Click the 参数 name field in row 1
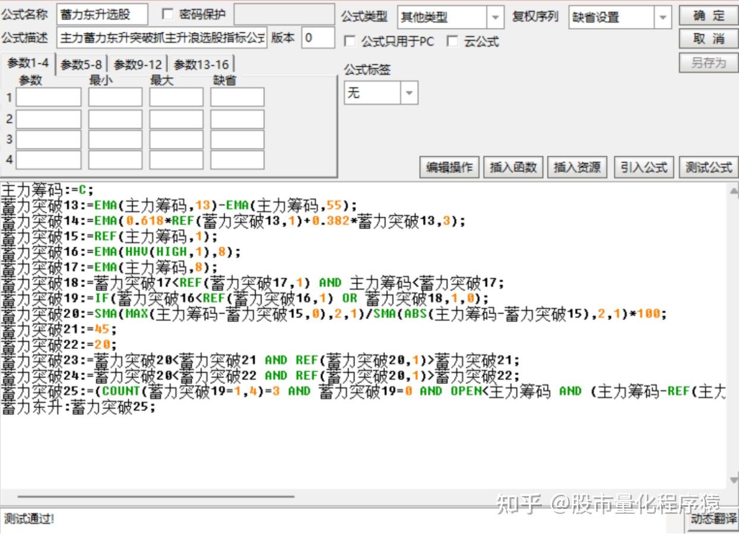739x534 pixels. pos(49,97)
